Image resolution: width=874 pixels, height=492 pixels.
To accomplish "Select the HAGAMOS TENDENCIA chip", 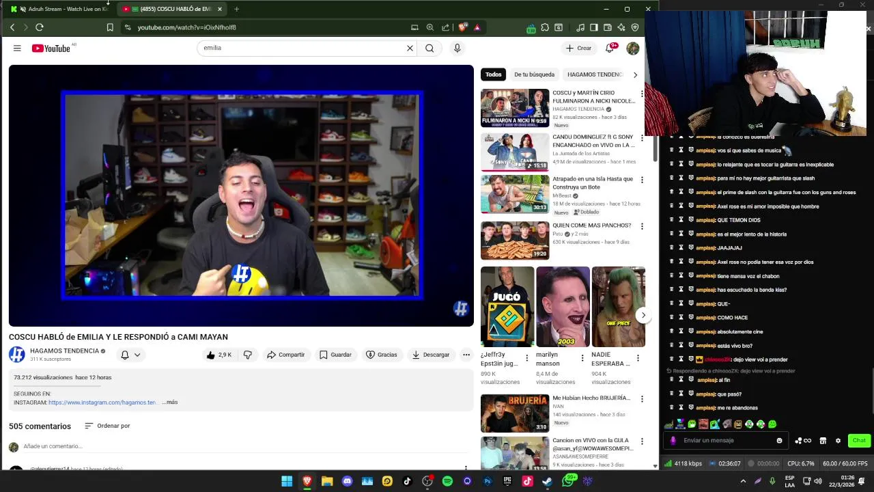I will coord(595,74).
